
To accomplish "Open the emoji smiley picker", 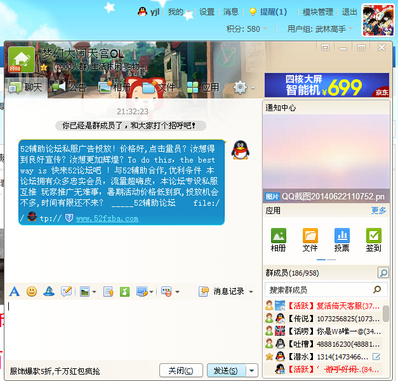I will point(32,291).
